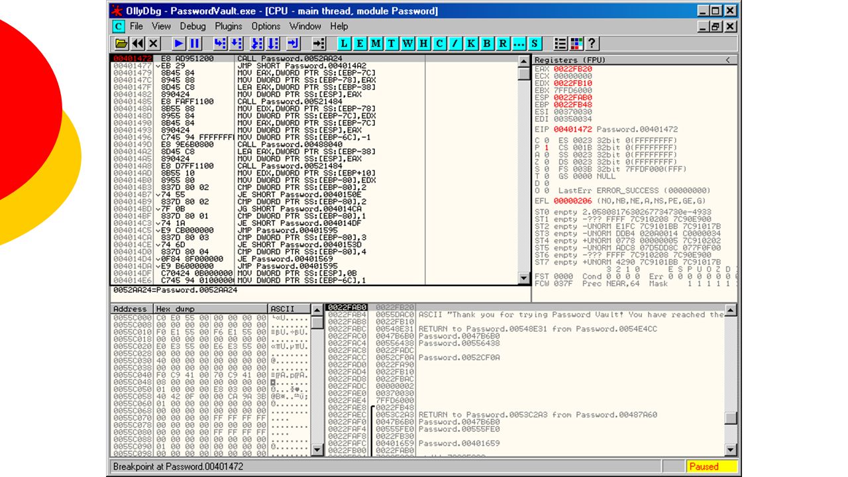This screenshot has height=477, width=848.
Task: Open CPU window with cyan toolbar C button
Action: click(x=439, y=44)
